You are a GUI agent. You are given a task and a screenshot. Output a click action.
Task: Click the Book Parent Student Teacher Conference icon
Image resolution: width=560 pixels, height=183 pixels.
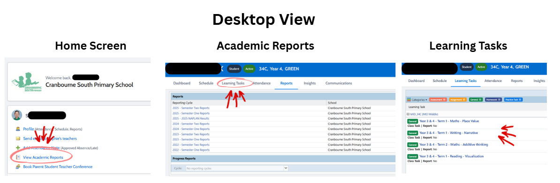point(18,167)
